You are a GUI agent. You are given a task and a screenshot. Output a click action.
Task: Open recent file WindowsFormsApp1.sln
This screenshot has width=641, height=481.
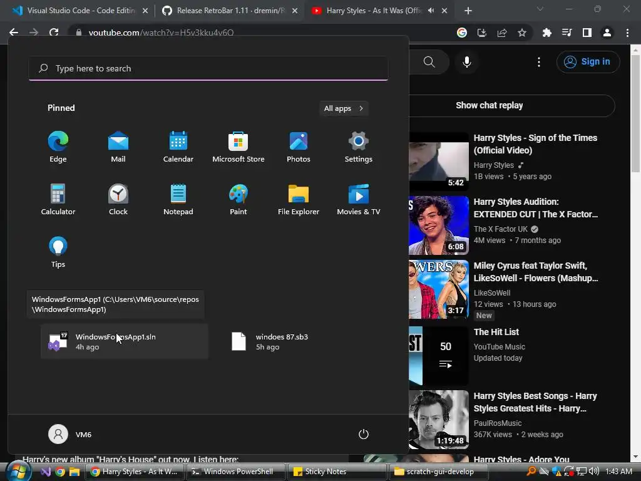(125, 341)
